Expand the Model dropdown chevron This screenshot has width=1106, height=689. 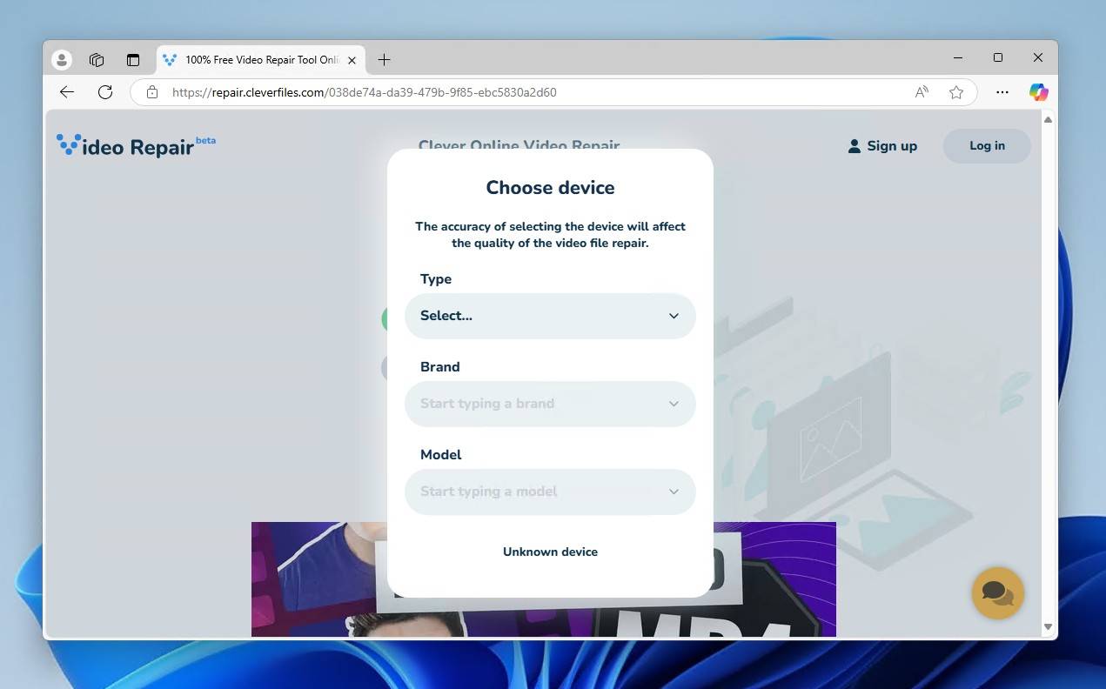(674, 492)
